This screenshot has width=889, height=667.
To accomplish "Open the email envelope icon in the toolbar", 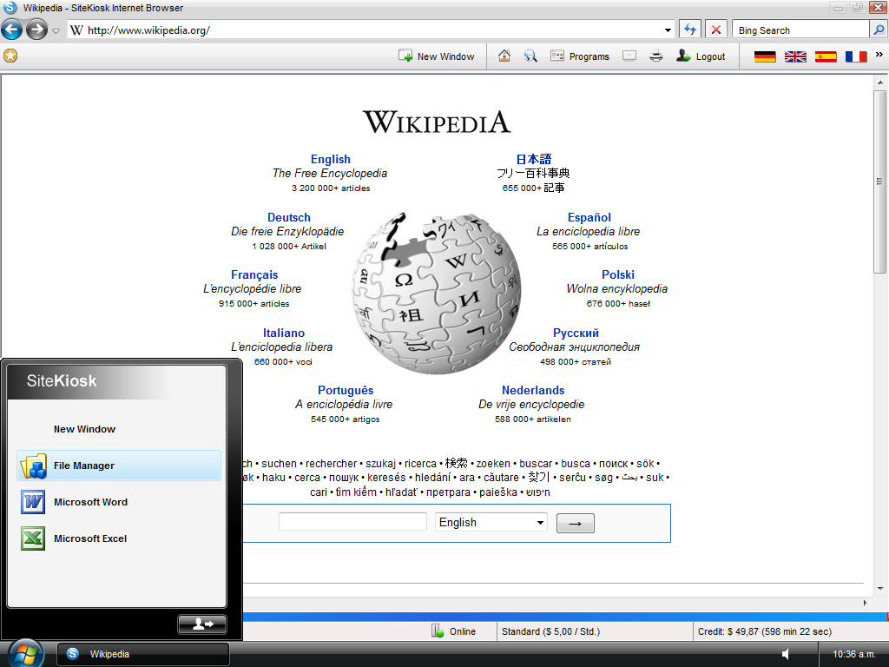I will 629,56.
